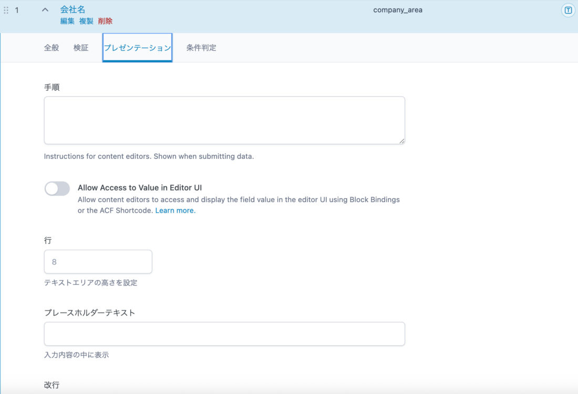This screenshot has width=578, height=394.
Task: Select the field order number 1
Action: (17, 9)
